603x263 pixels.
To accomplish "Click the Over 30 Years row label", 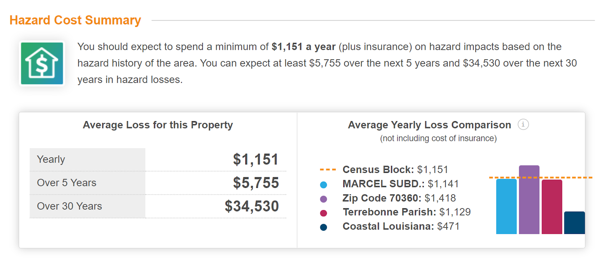I will [69, 206].
